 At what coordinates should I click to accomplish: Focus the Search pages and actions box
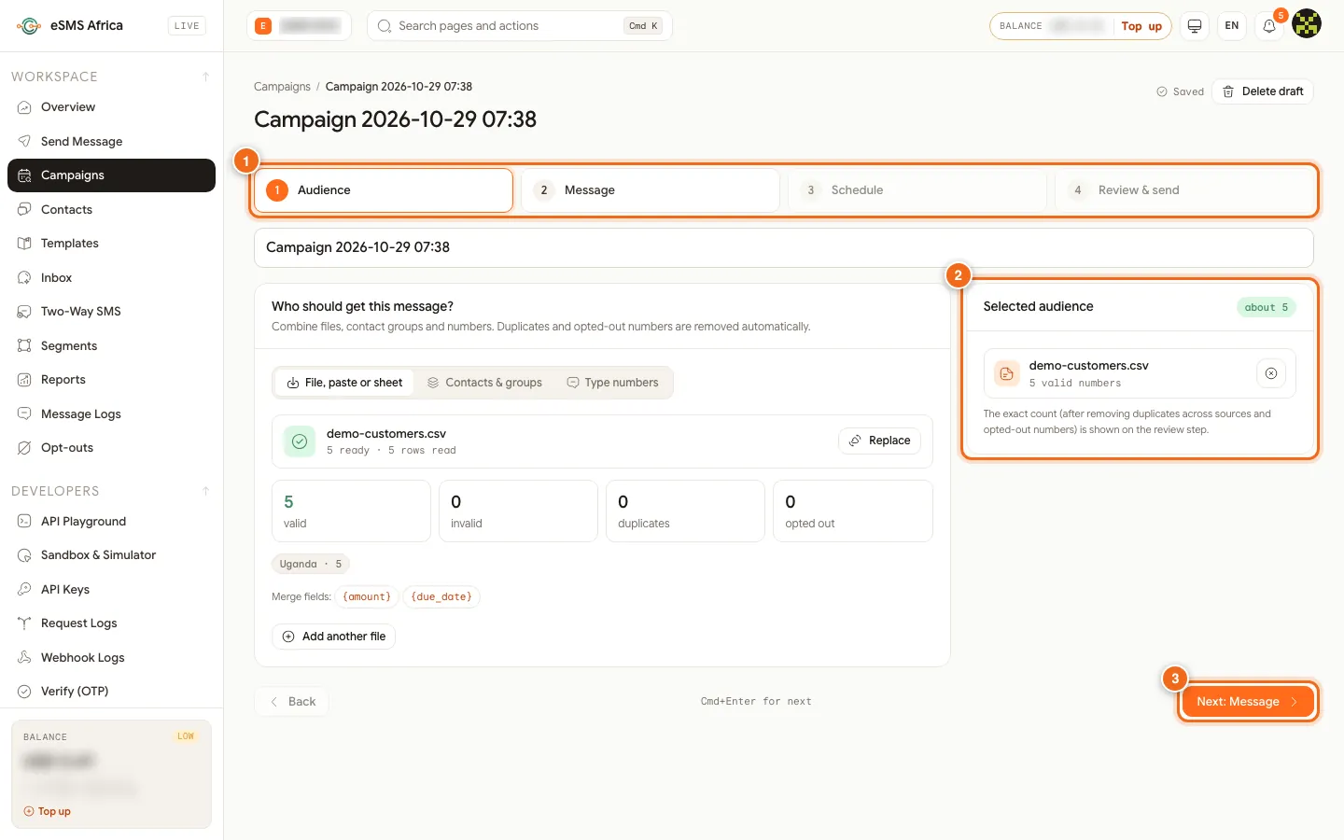click(x=520, y=26)
